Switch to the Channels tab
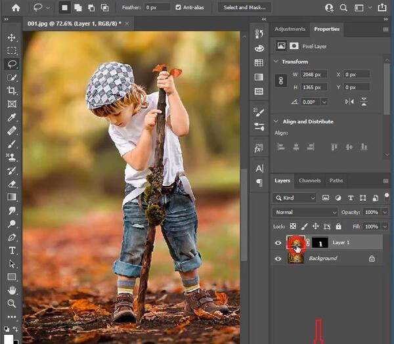Screen dimensions: 394x344 309,181
